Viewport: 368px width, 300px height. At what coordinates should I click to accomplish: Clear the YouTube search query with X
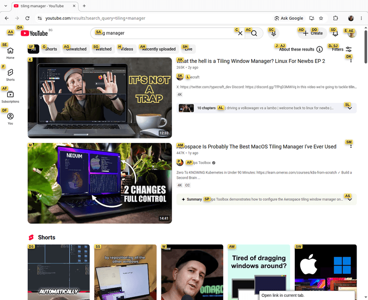tap(240, 33)
